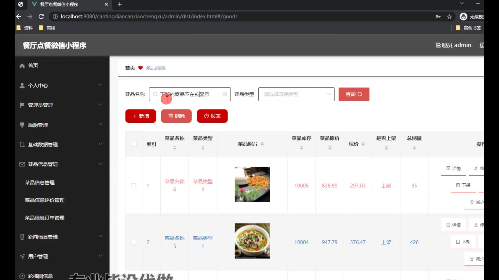Click the clear icon in 菜品名称 field
Image resolution: width=499 pixels, height=280 pixels.
click(225, 94)
